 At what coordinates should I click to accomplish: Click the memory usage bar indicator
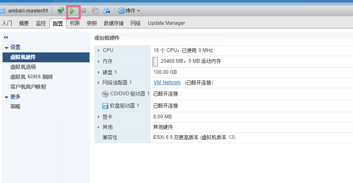point(155,61)
